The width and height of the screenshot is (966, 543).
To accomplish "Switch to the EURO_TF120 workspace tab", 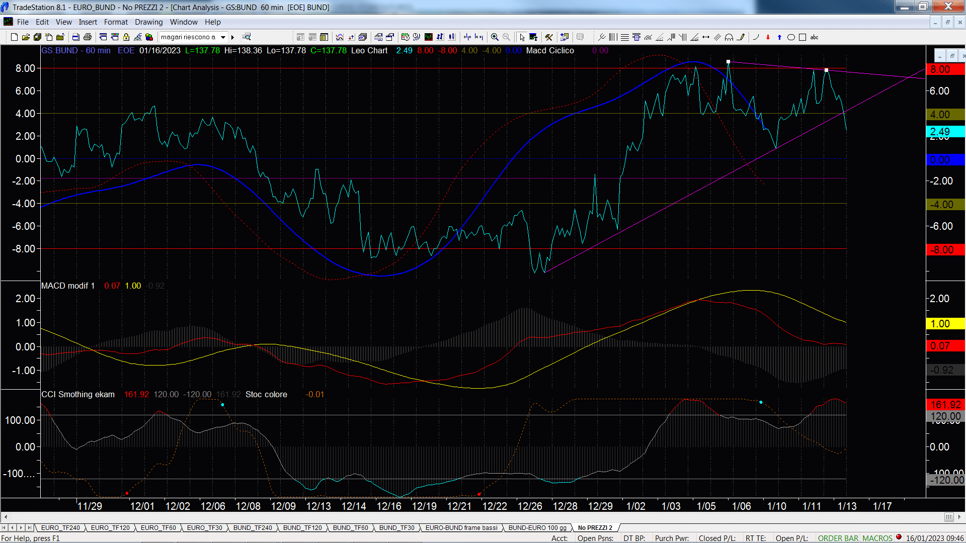I will coord(110,527).
